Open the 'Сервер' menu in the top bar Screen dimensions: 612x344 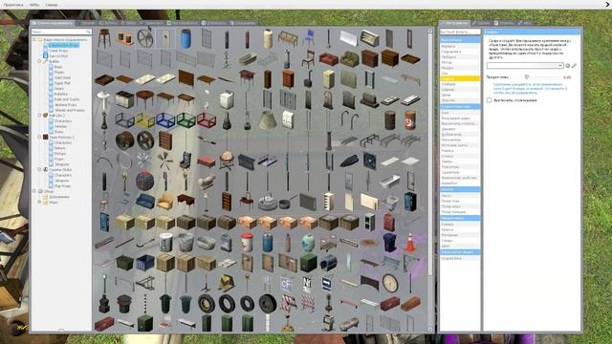52,5
